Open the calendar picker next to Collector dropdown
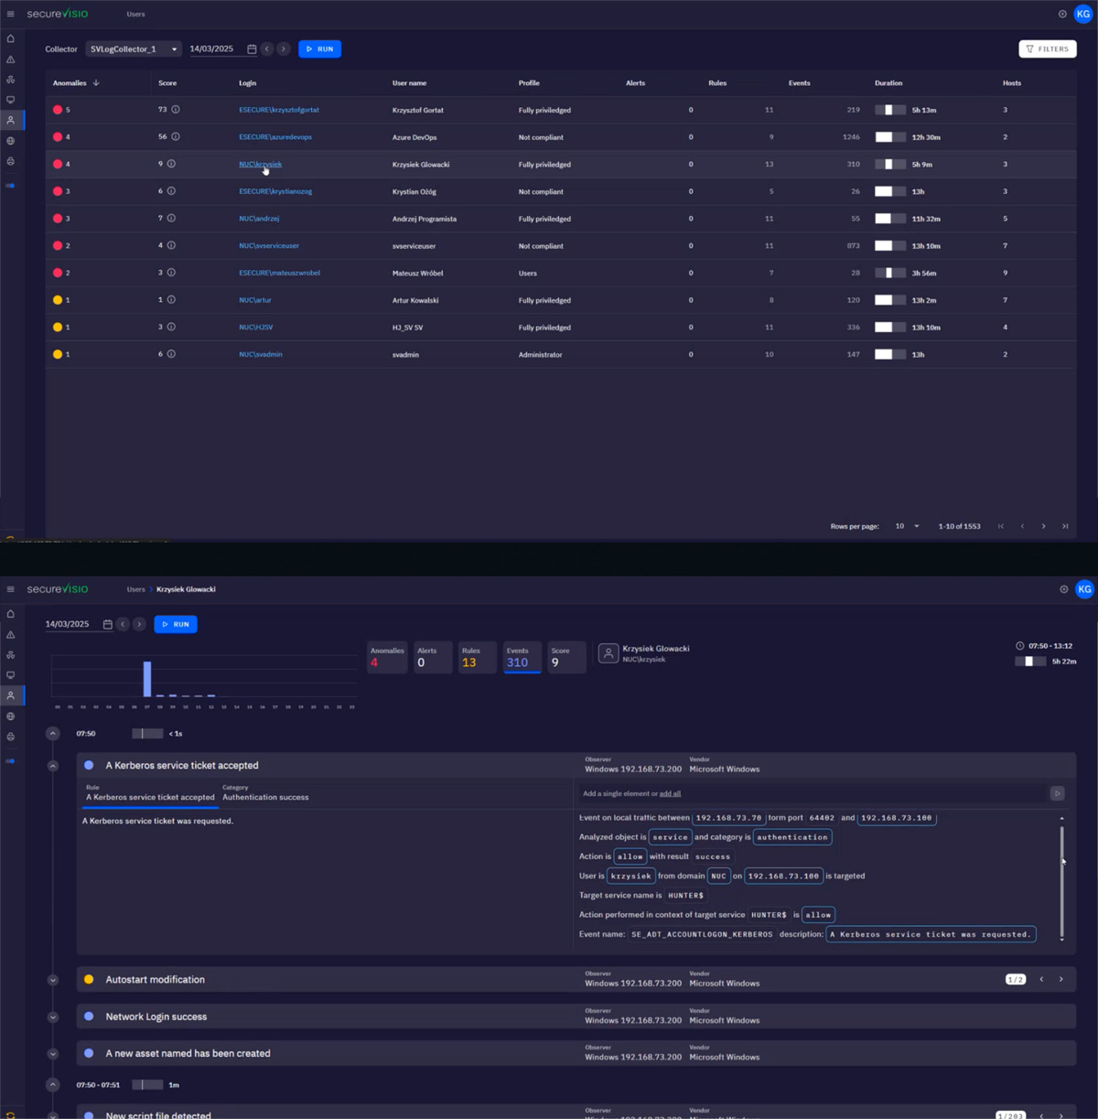The width and height of the screenshot is (1098, 1119). pos(252,49)
